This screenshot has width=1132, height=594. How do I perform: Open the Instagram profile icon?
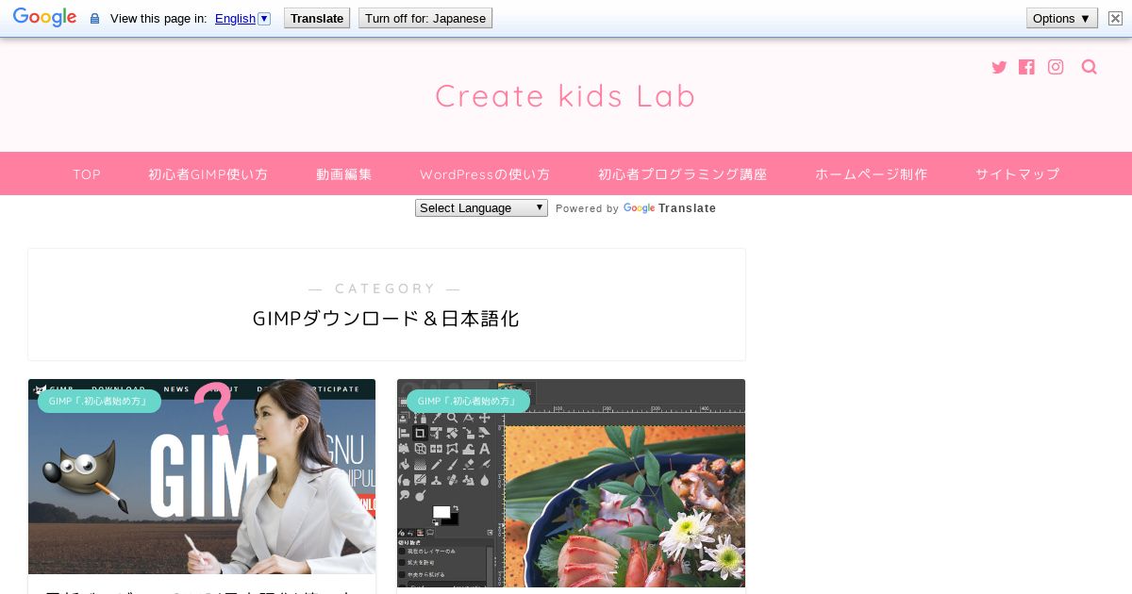click(1056, 67)
